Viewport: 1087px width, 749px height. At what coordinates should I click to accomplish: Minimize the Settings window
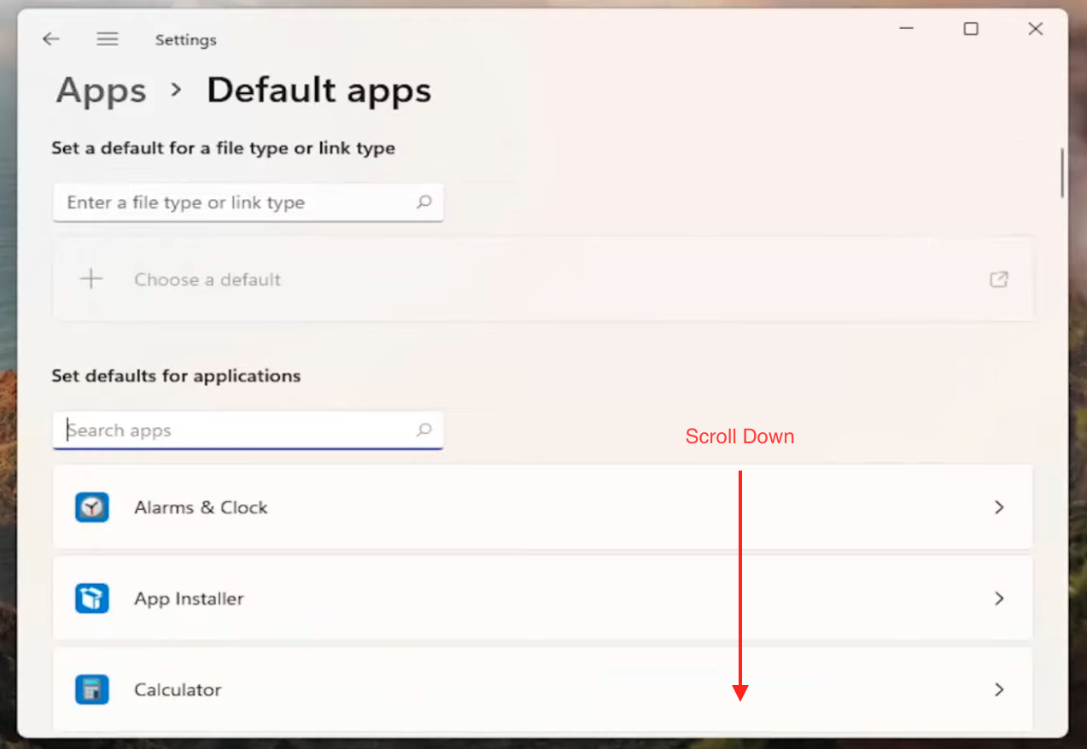tap(906, 29)
